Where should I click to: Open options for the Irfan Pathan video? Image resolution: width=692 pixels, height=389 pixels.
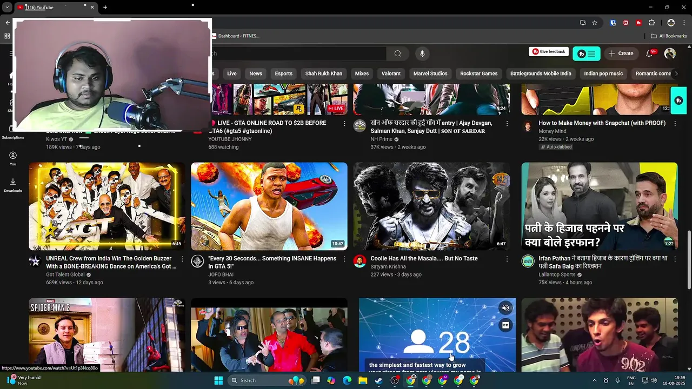(675, 259)
